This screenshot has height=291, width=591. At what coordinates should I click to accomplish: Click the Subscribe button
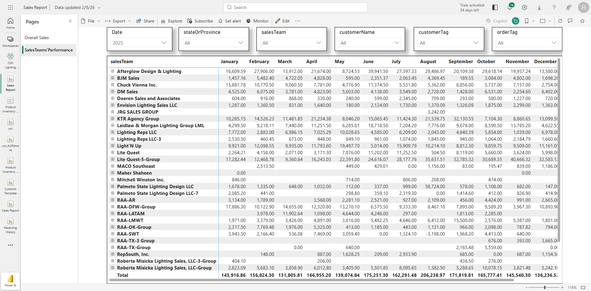[200, 21]
